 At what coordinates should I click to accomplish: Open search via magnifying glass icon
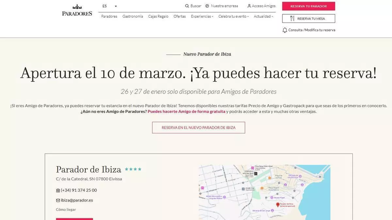(187, 6)
